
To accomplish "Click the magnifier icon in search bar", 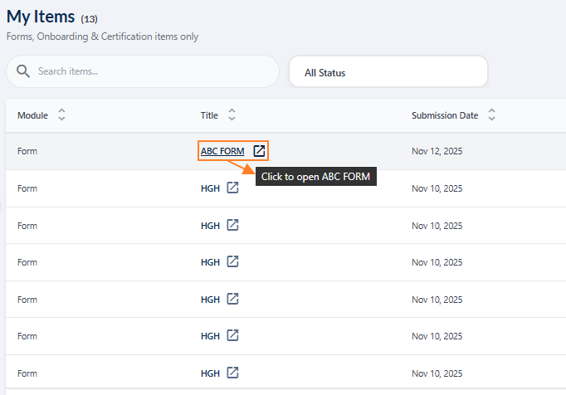I will [23, 71].
